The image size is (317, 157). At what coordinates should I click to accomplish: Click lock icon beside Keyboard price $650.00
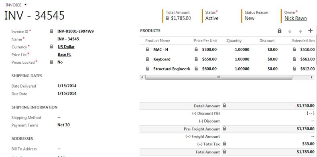[x=196, y=59]
